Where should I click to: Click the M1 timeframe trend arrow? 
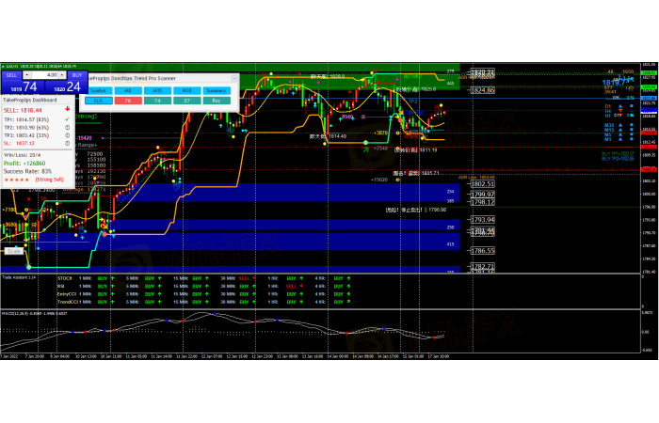[619, 139]
